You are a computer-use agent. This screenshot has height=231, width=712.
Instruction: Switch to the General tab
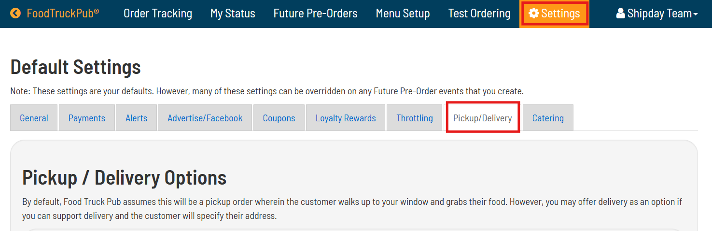coord(34,118)
